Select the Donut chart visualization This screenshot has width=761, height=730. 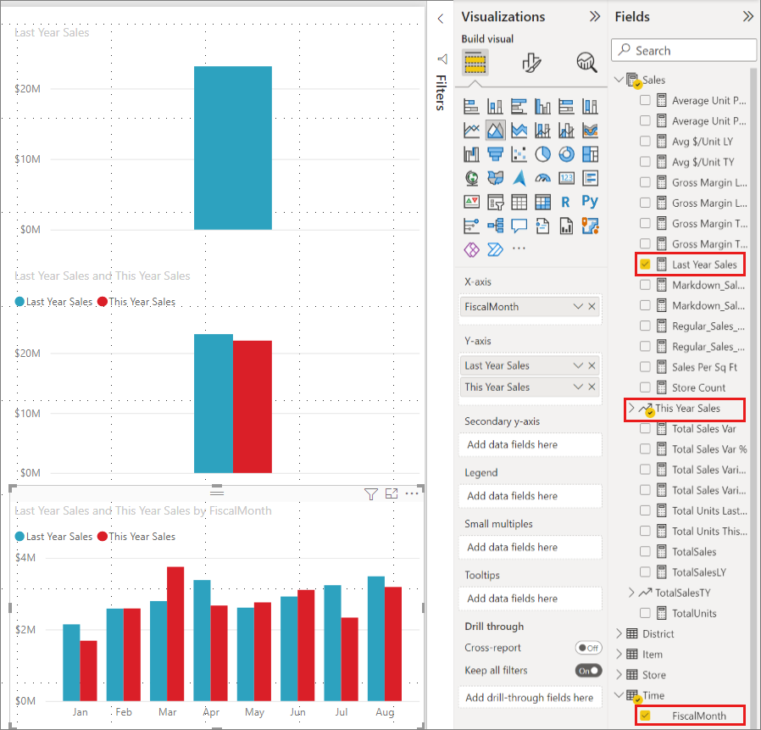567,154
